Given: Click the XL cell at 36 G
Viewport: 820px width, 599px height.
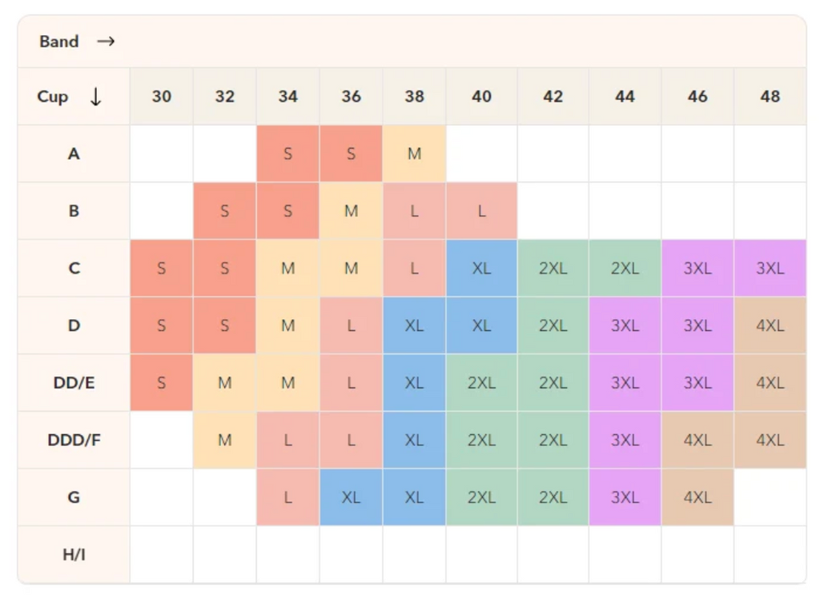Looking at the screenshot, I should click(x=351, y=497).
